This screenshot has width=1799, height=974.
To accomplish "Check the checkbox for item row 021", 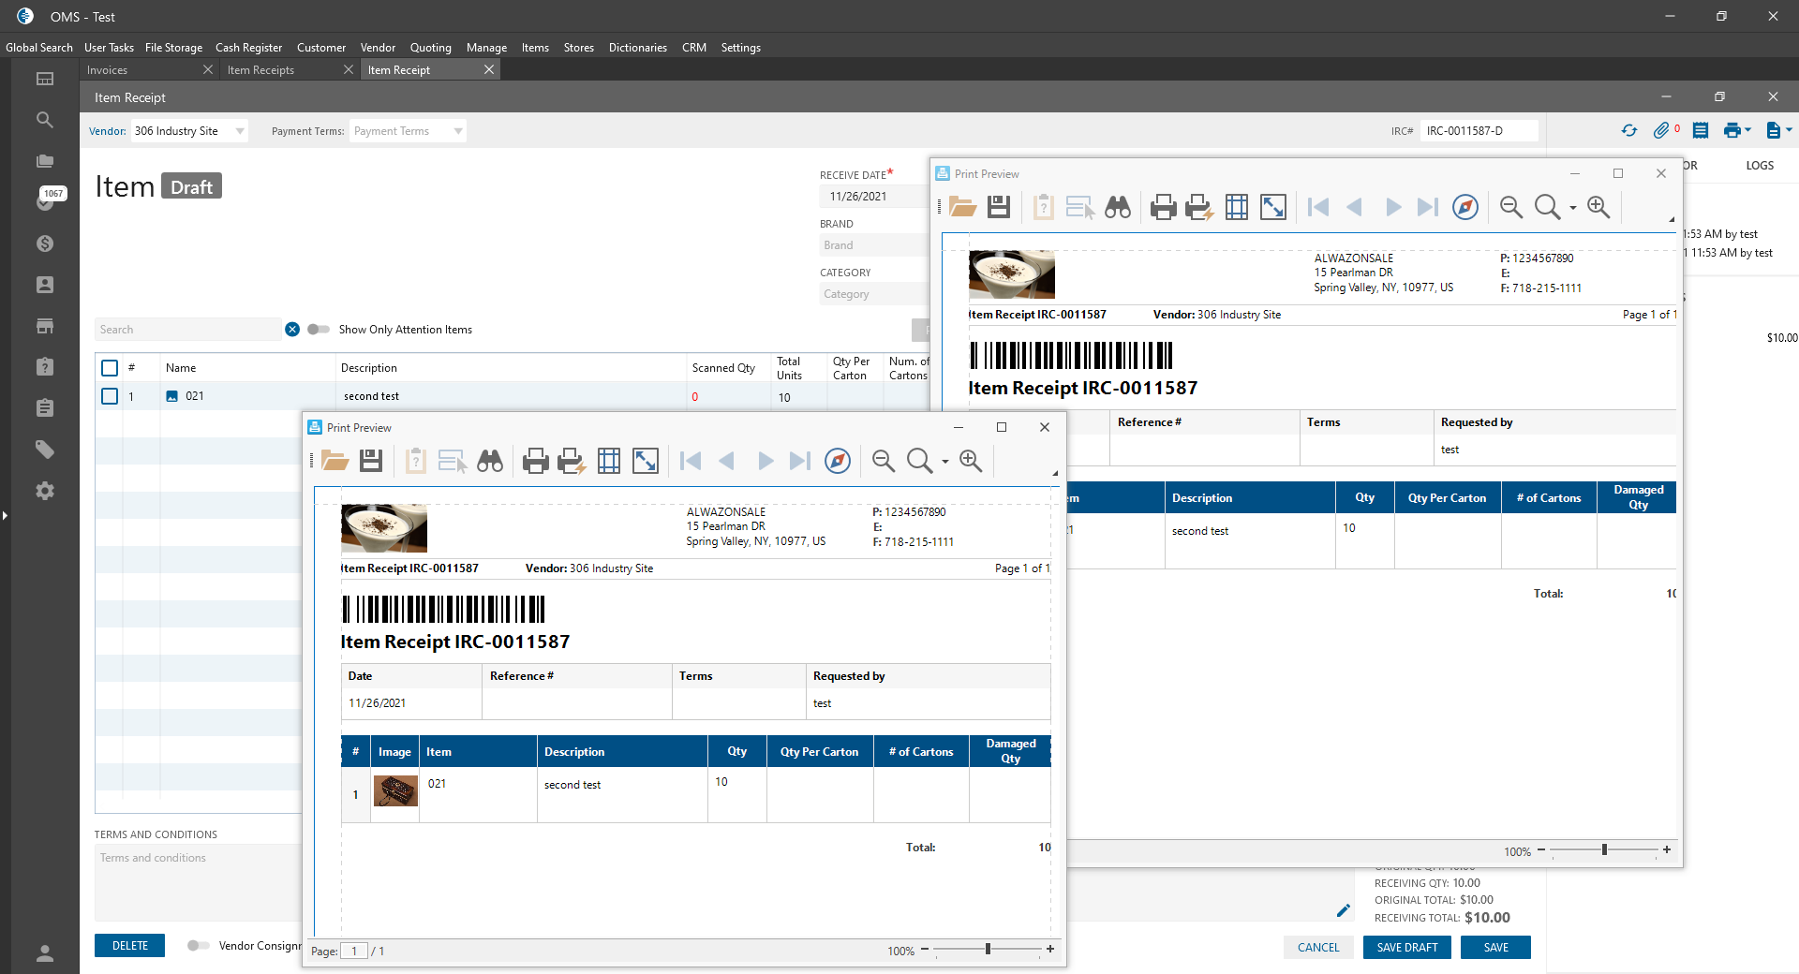I will pyautogui.click(x=110, y=396).
